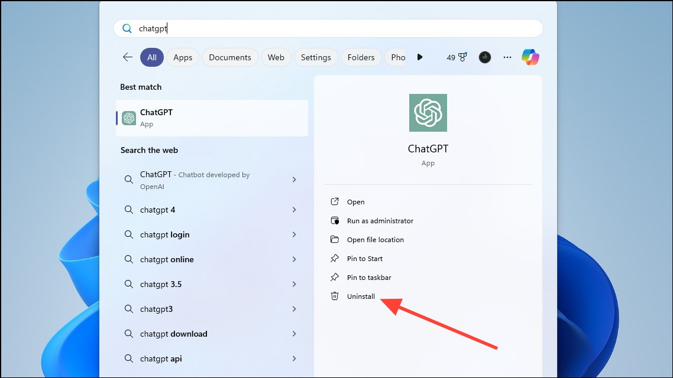Choose Run as administrator

[x=380, y=221]
